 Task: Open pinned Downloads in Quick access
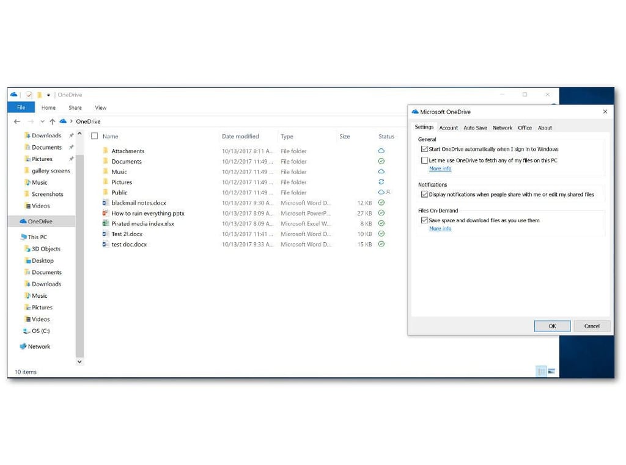[46, 135]
